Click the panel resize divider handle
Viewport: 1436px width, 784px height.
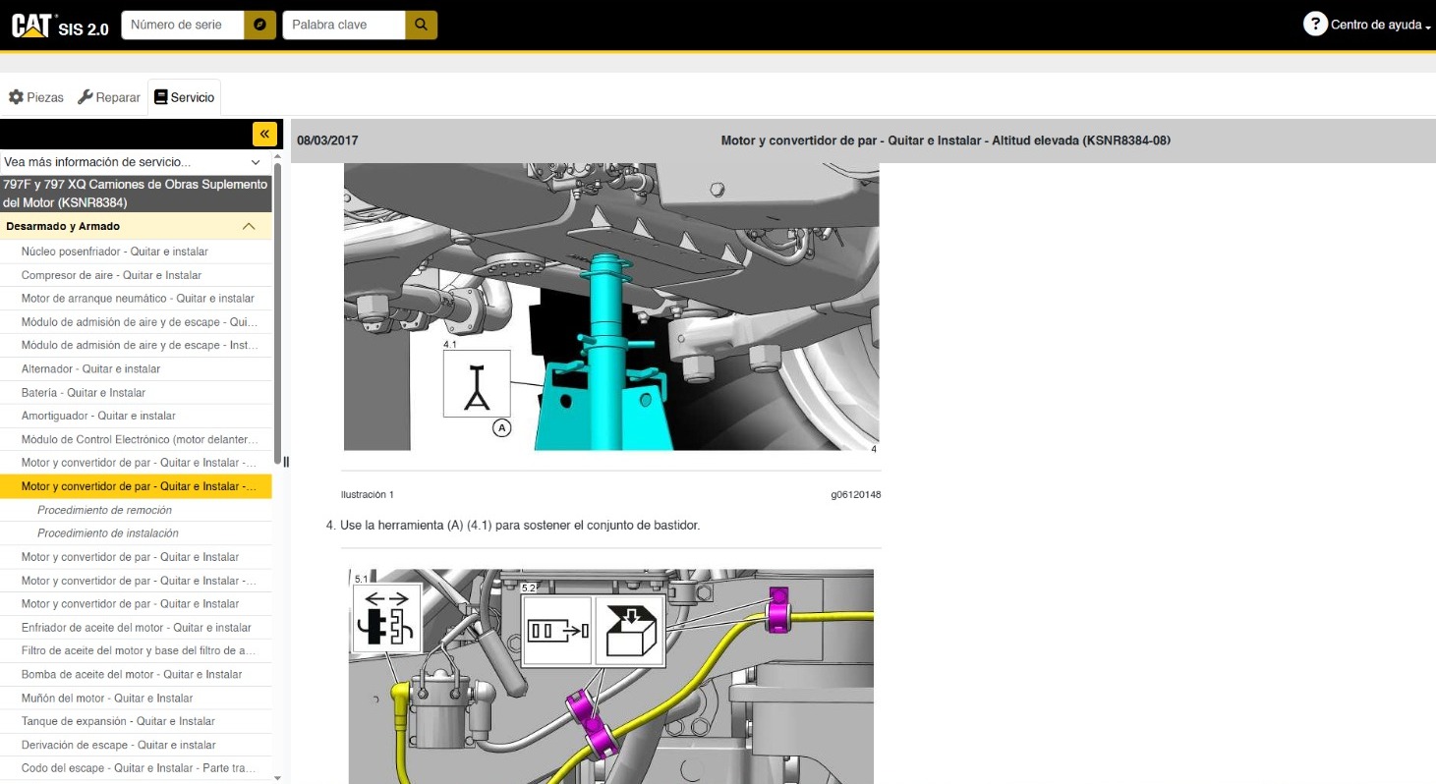tap(286, 462)
